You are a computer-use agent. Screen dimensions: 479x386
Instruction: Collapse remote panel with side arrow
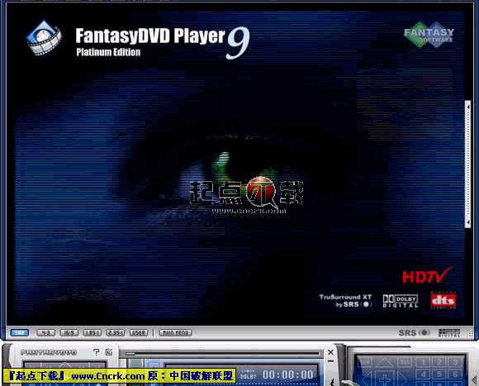coord(473,380)
